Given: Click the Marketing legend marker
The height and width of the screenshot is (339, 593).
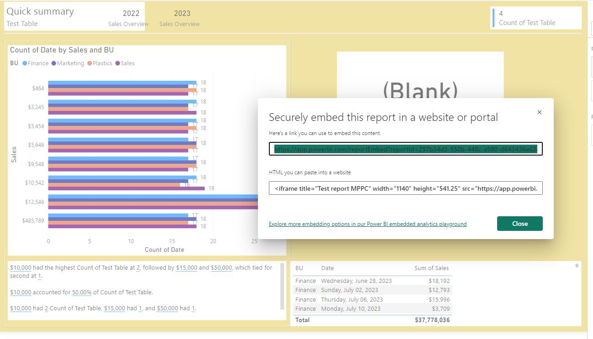Looking at the screenshot, I should [x=54, y=63].
